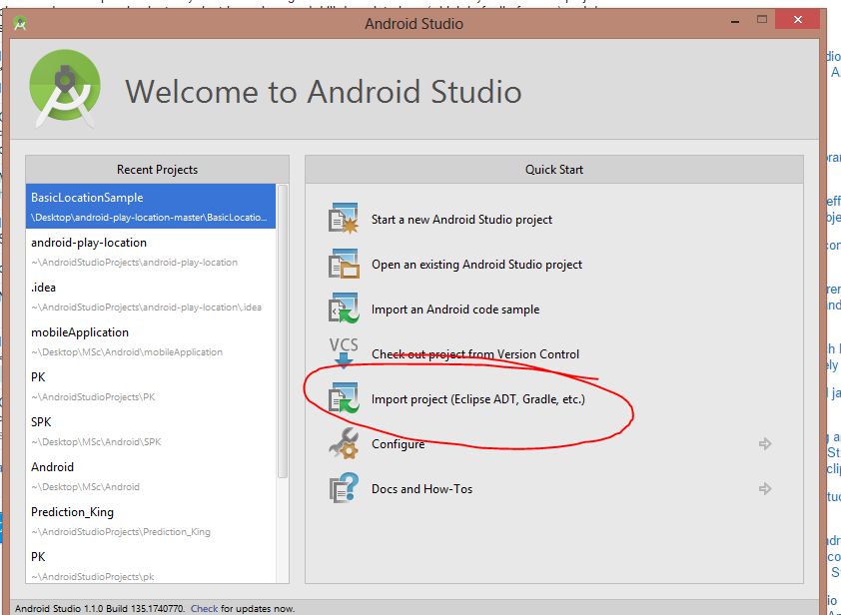Click the Check for updates link

(204, 609)
